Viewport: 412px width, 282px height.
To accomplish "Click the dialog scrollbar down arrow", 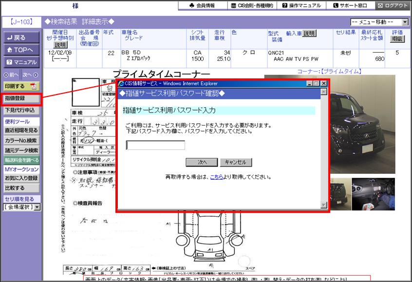I will 324,205.
